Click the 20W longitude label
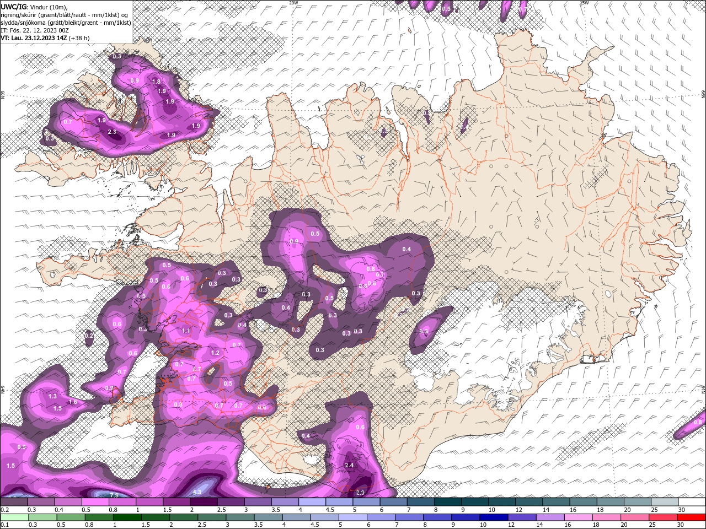Viewport: 706px width, 529px height. (x=293, y=3)
